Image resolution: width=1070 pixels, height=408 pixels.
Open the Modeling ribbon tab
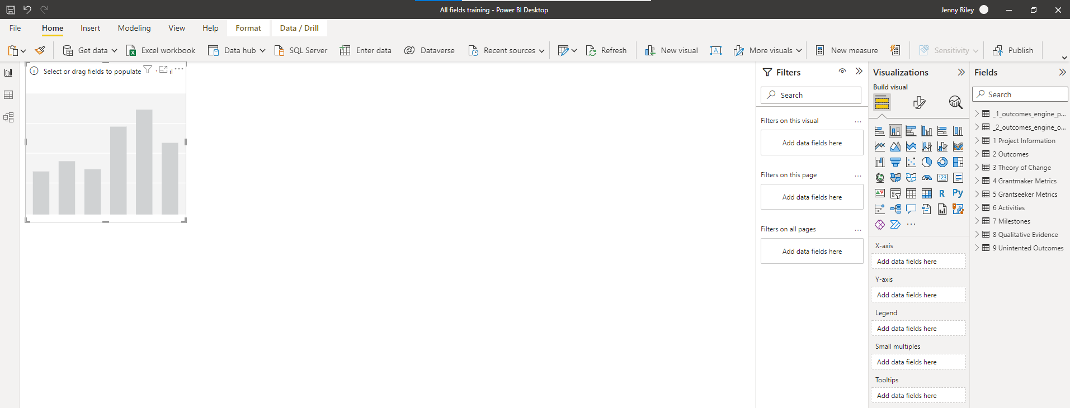(134, 28)
